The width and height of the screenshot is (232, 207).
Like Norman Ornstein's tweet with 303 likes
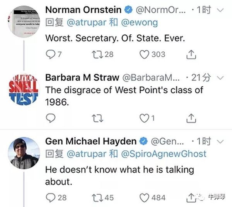(145, 55)
